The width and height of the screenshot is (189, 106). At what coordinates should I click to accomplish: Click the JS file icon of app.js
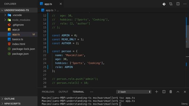pos(9,29)
